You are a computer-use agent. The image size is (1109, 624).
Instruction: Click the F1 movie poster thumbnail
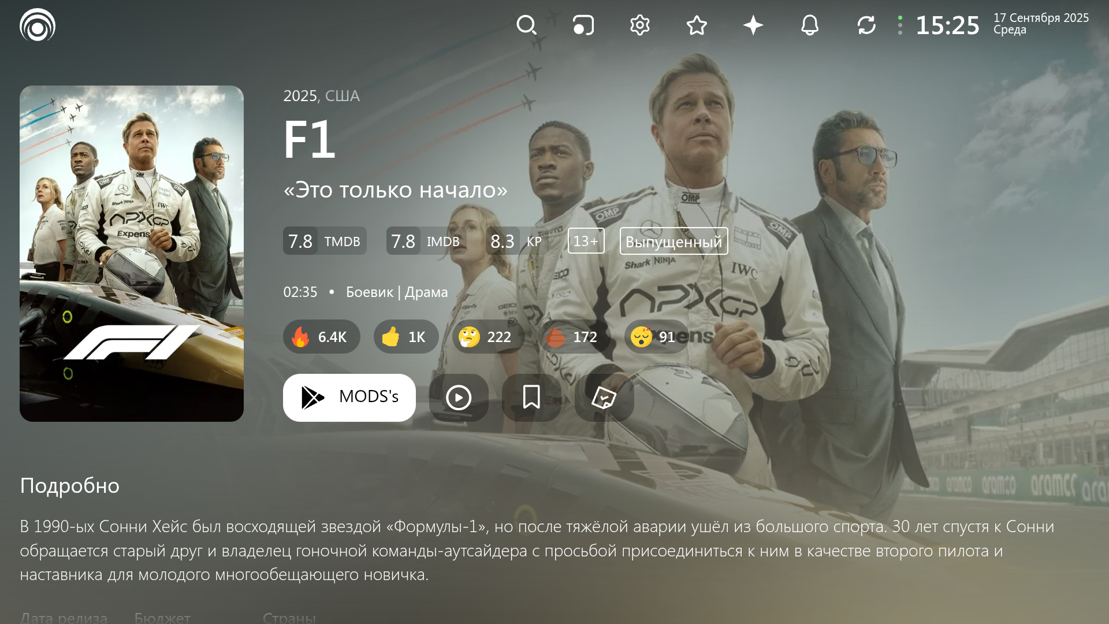[x=132, y=254]
